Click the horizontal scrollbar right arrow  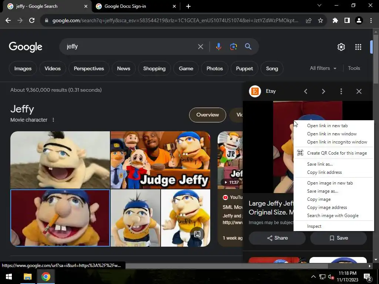pyautogui.click(x=369, y=266)
